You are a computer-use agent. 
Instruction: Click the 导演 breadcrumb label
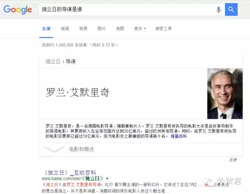pyautogui.click(x=71, y=62)
